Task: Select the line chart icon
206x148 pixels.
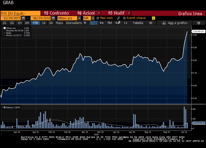Action: (x=93, y=23)
